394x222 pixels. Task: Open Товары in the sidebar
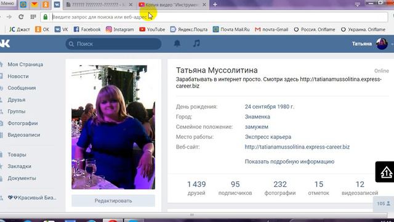[17, 155]
